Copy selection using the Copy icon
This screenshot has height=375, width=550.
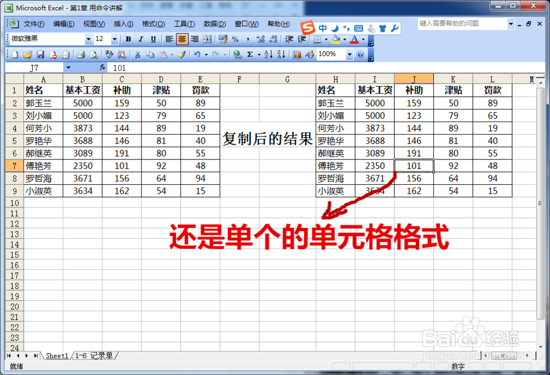150,54
